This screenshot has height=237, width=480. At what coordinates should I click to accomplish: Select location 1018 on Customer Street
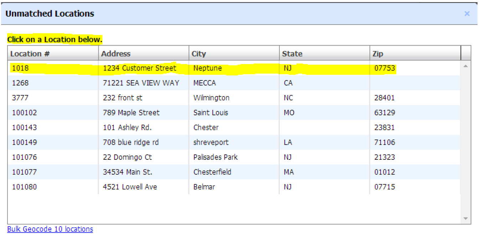pyautogui.click(x=139, y=68)
